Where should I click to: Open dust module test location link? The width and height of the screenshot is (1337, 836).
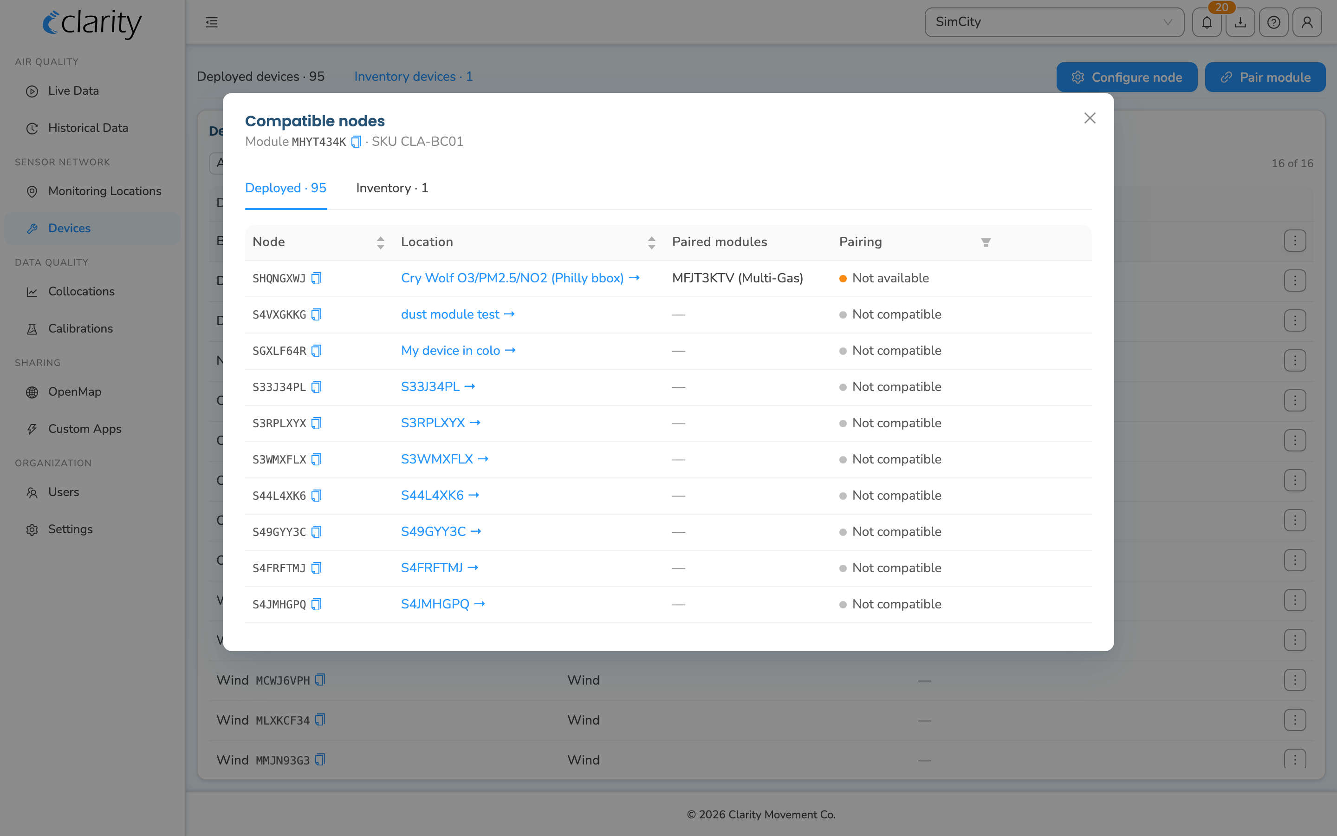[457, 314]
